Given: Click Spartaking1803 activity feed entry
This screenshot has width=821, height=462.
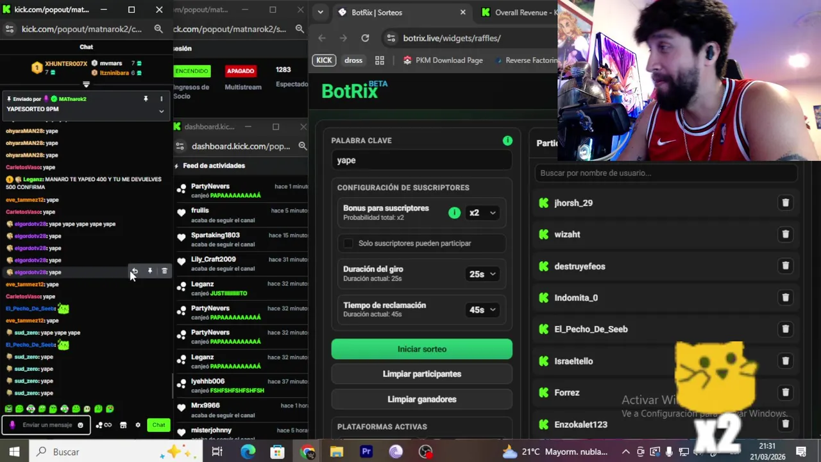Looking at the screenshot, I should 242,239.
